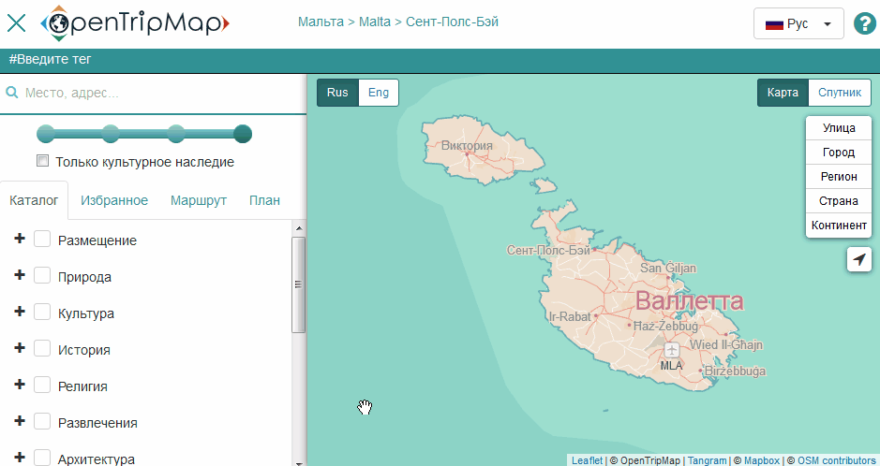Click the X icon to close the sidebar
The height and width of the screenshot is (466, 880).
click(x=16, y=23)
